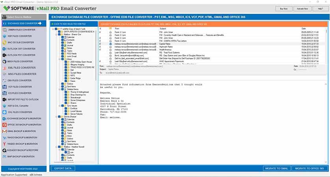Screen dimensions: 330x177
Task: Click the Zimbra Files Converter icon
Action: click(x=5, y=30)
